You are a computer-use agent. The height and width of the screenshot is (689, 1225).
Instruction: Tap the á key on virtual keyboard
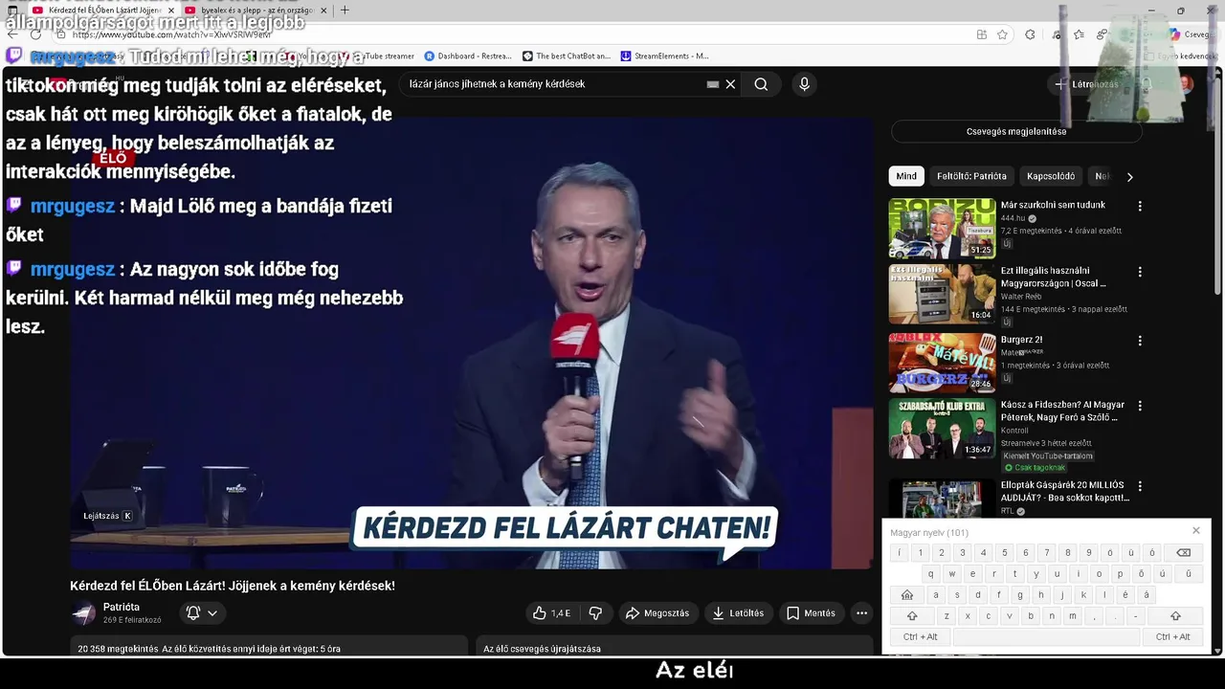(1147, 595)
